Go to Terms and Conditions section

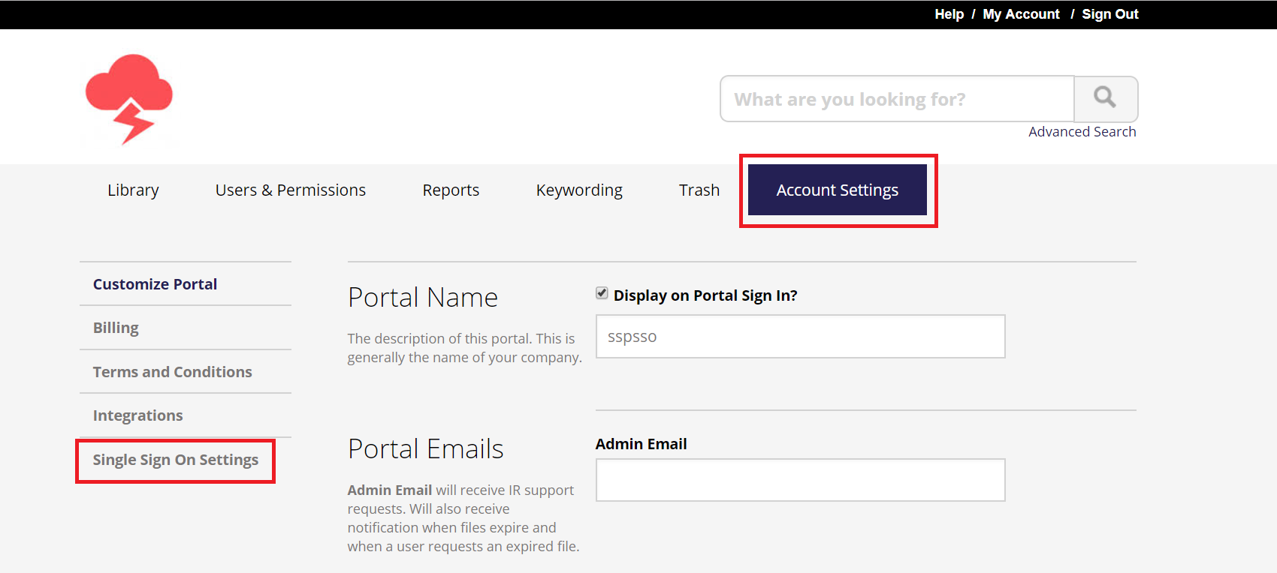coord(172,372)
